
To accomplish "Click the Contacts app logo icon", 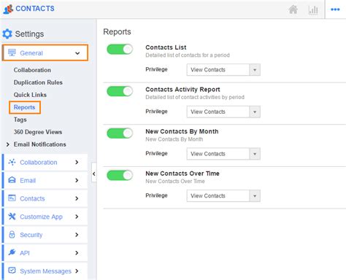I will [x=8, y=9].
